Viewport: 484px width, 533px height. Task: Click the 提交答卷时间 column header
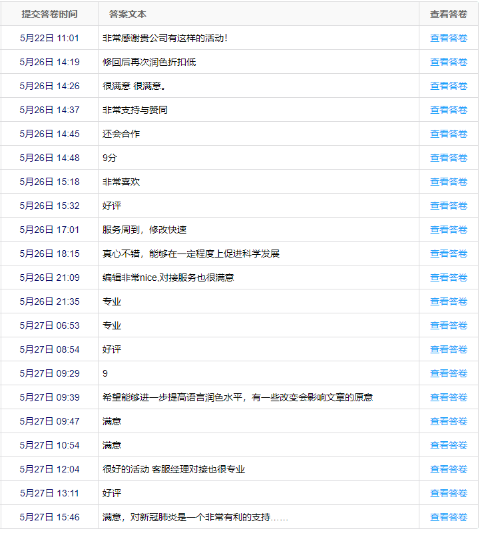49,14
